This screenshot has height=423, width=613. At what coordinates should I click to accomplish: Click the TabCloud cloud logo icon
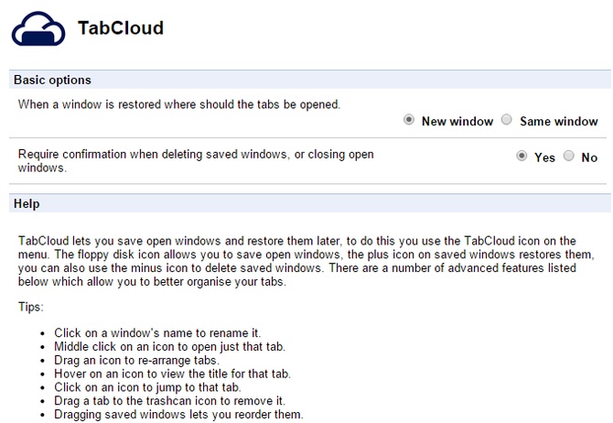pos(38,29)
